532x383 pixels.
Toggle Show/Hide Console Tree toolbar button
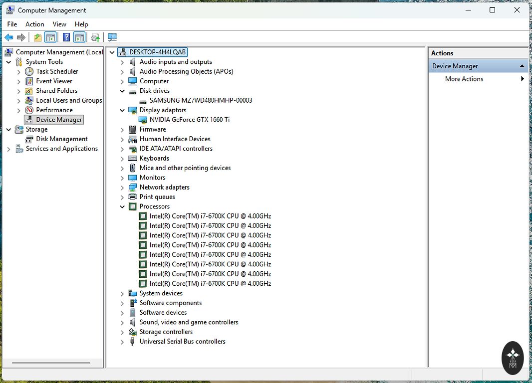pos(50,37)
